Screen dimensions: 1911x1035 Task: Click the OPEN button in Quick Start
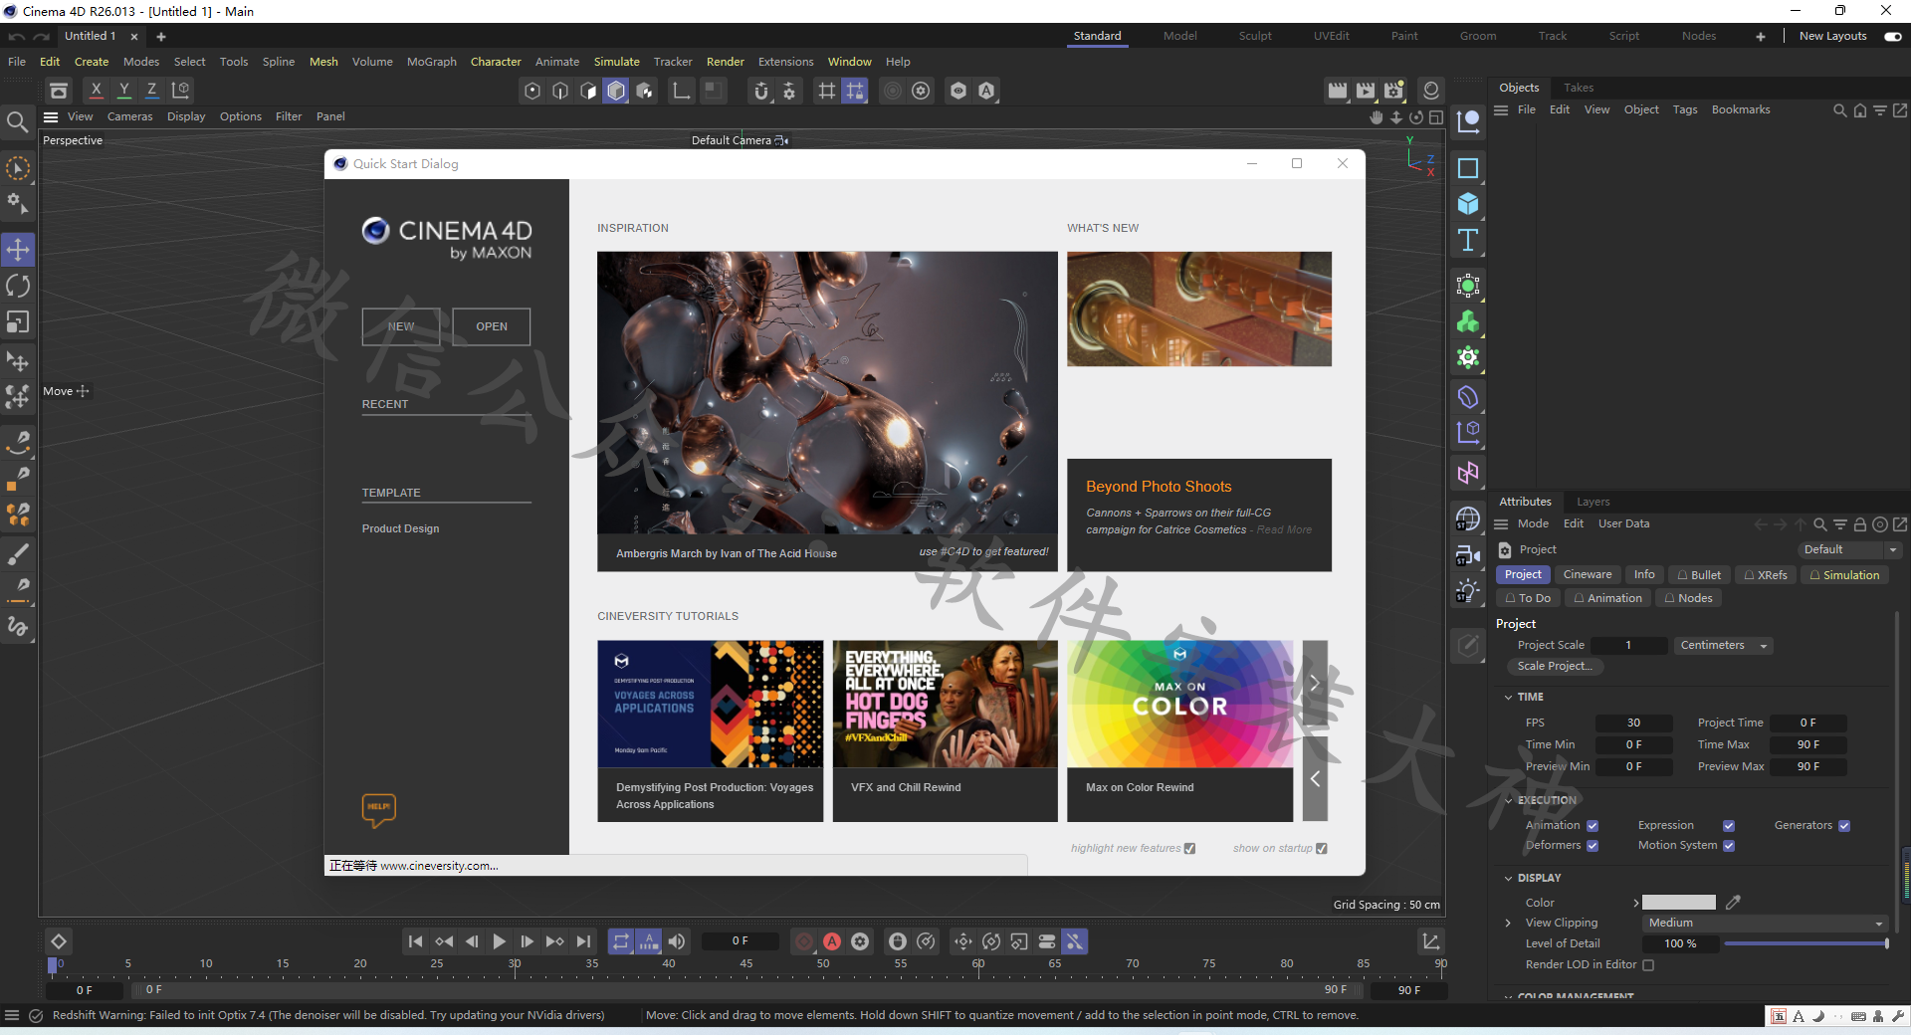[x=492, y=326]
